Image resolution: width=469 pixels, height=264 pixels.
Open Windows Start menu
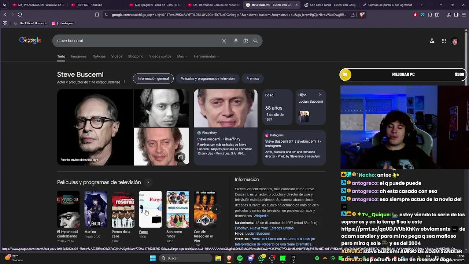[153, 258]
